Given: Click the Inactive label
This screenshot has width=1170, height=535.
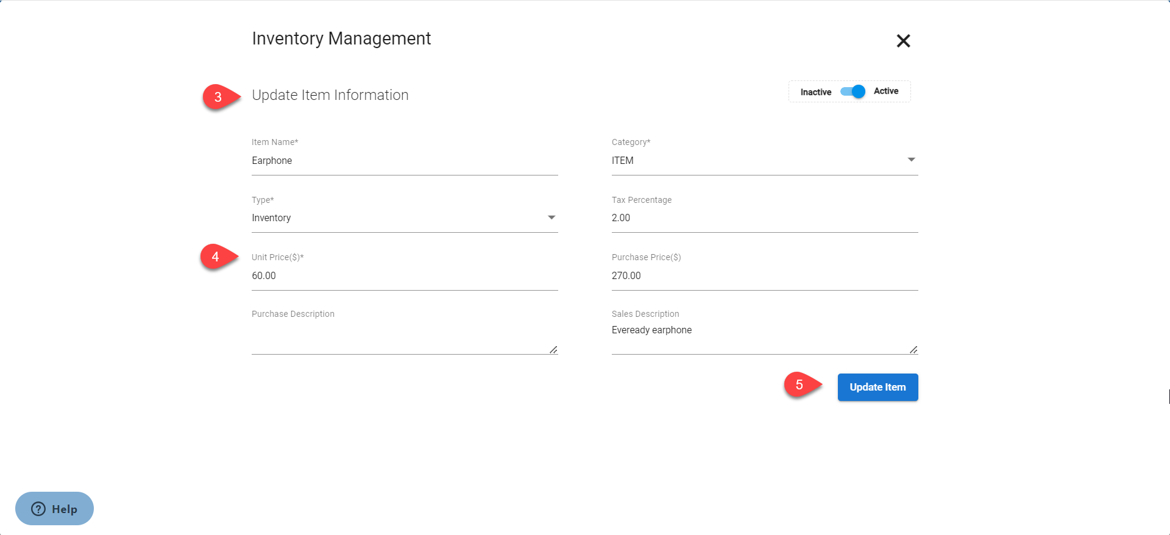Looking at the screenshot, I should point(815,92).
